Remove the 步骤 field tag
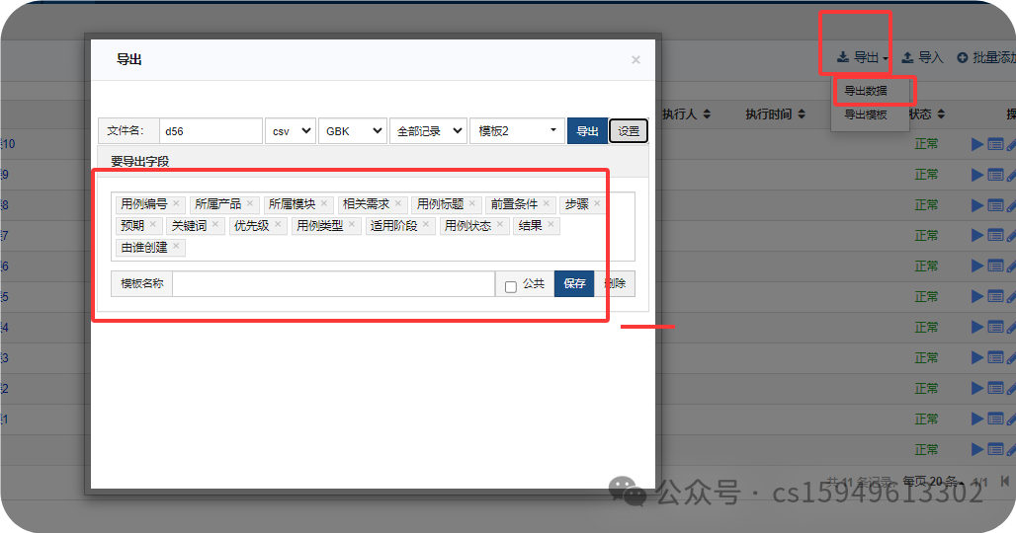The height and width of the screenshot is (533, 1016). [x=597, y=203]
